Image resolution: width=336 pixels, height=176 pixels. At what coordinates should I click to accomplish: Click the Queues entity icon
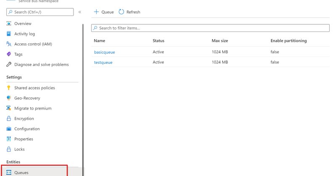tap(9, 172)
